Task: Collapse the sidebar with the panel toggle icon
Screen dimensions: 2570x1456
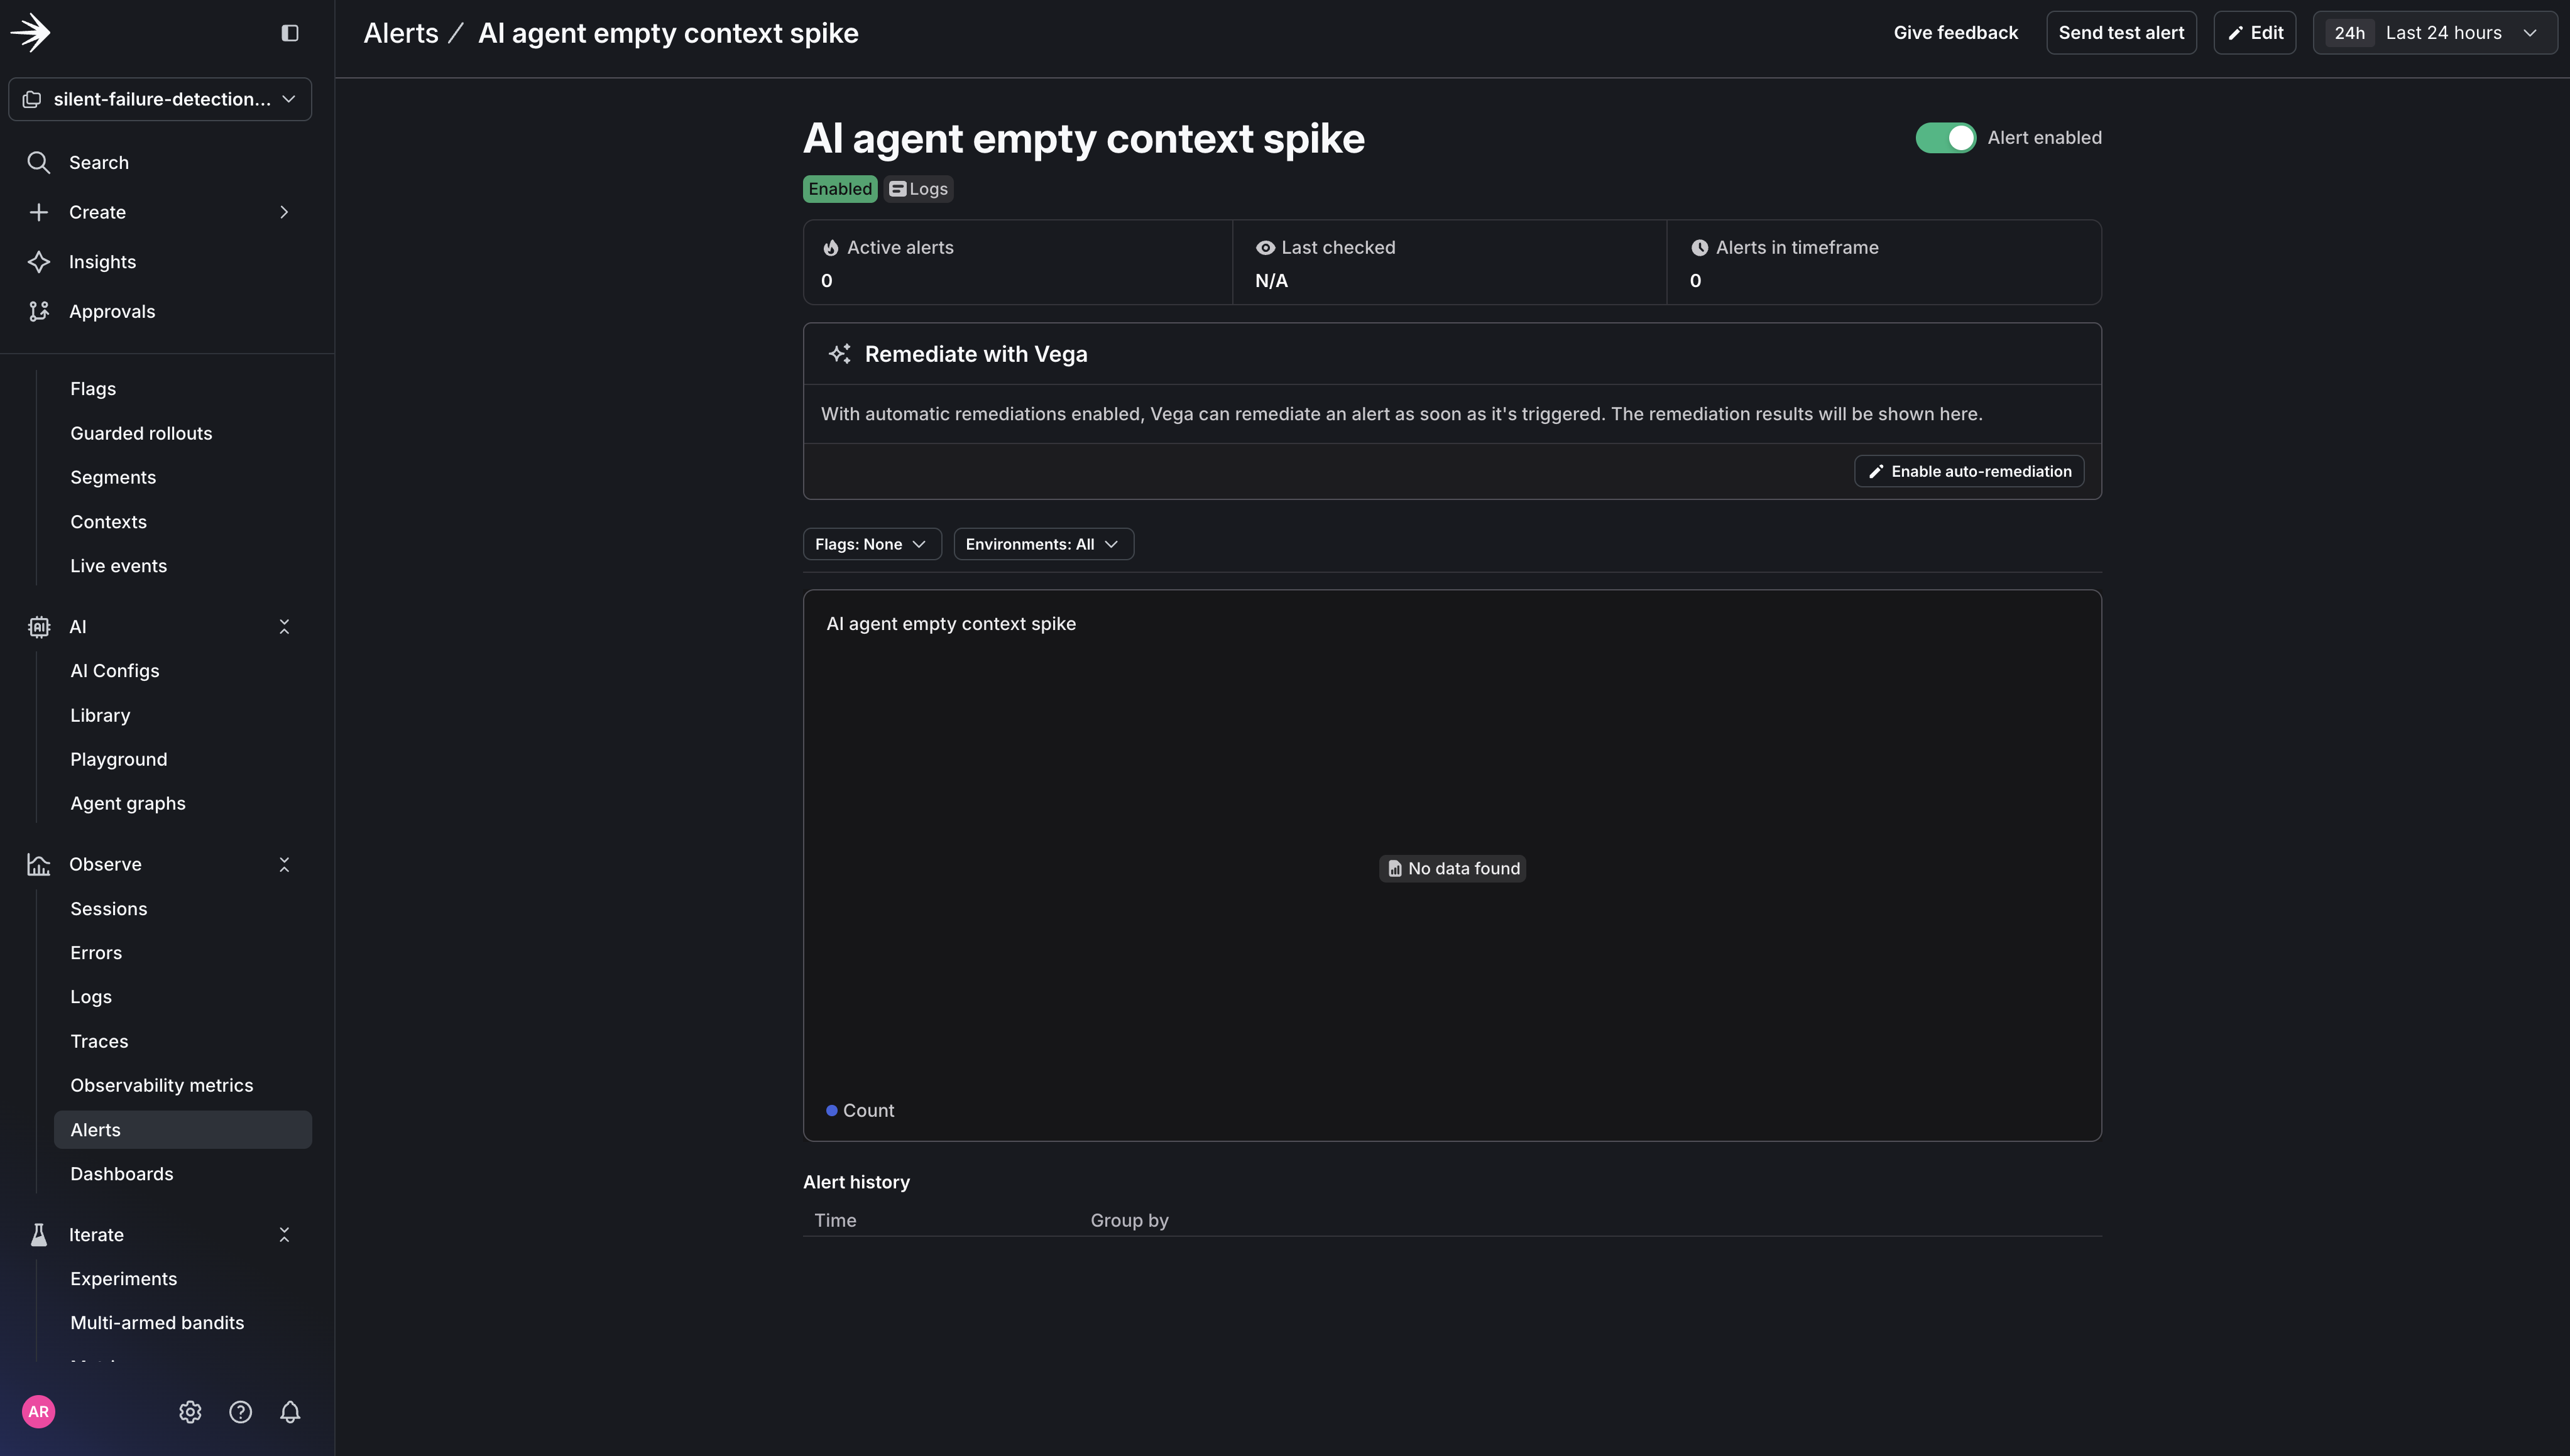Action: click(x=290, y=32)
